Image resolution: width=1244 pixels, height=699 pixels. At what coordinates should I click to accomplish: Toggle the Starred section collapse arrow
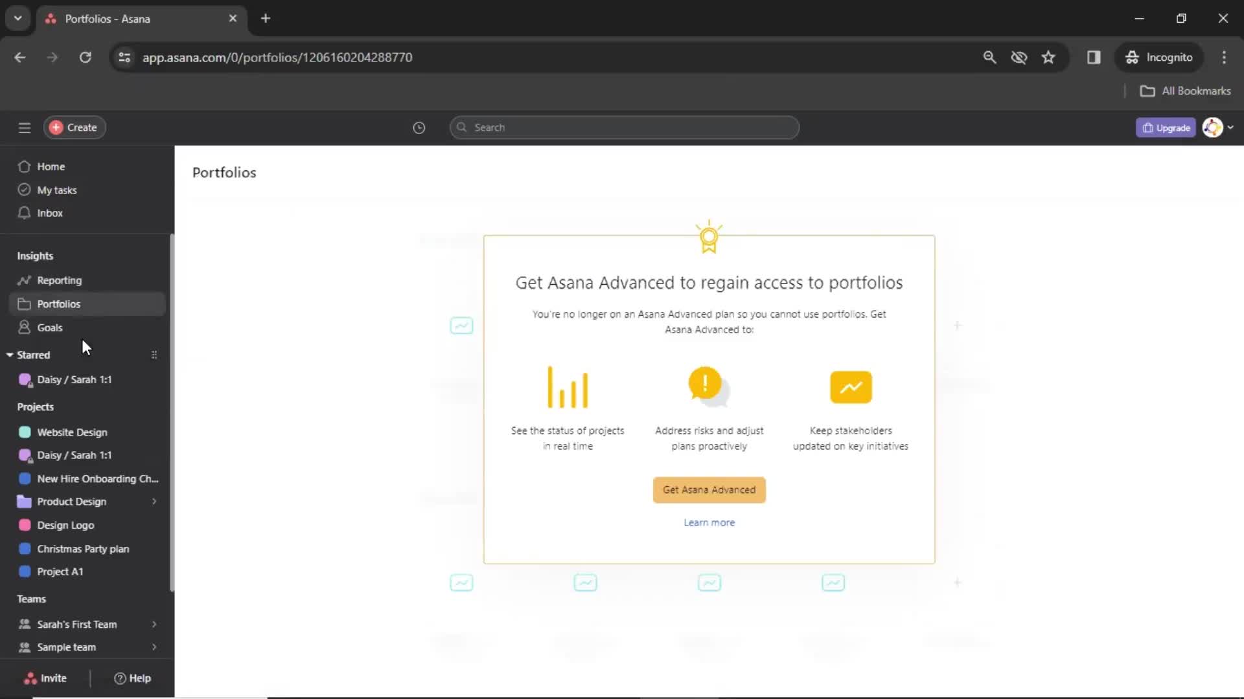click(x=10, y=354)
